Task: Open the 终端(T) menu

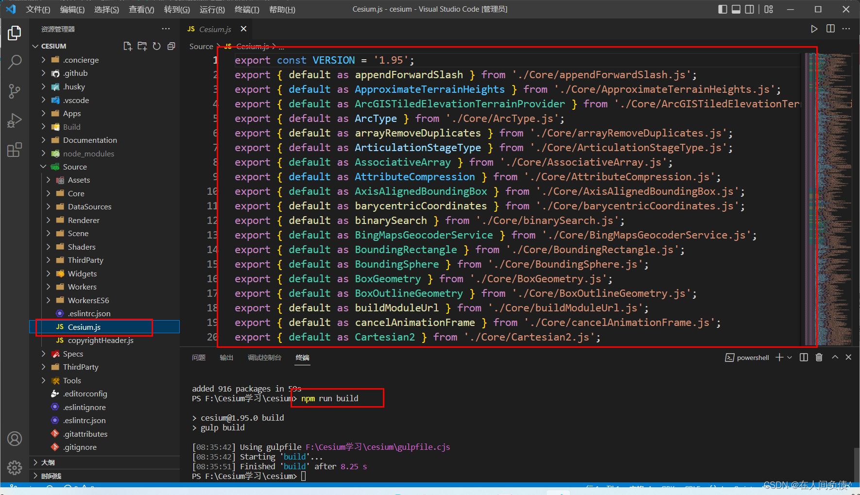Action: point(247,10)
